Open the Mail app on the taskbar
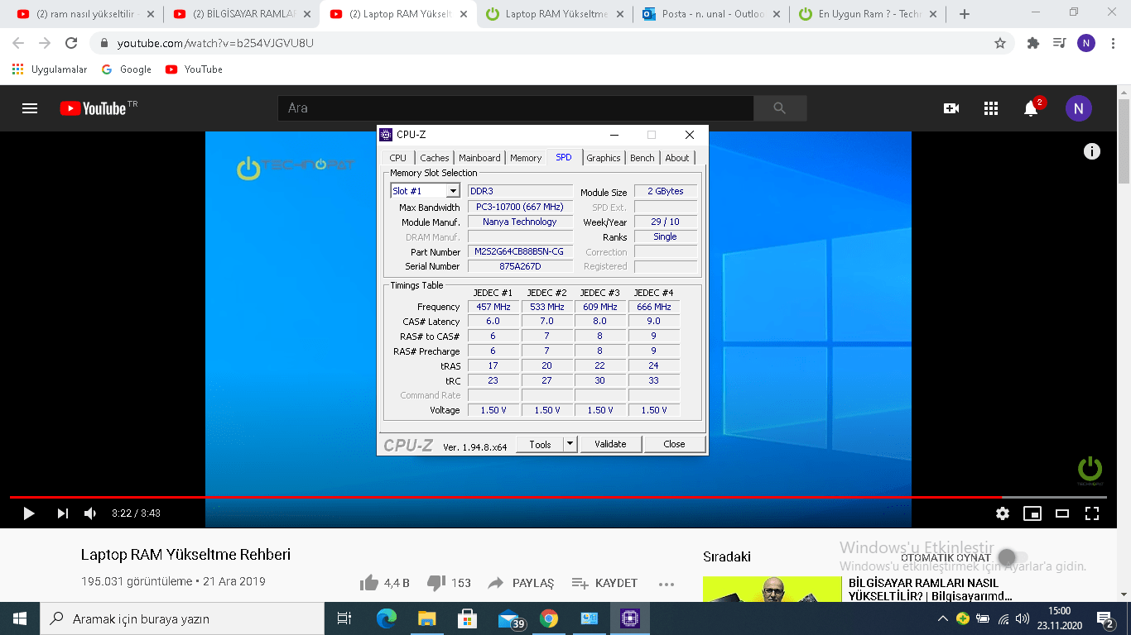1131x635 pixels. (510, 618)
